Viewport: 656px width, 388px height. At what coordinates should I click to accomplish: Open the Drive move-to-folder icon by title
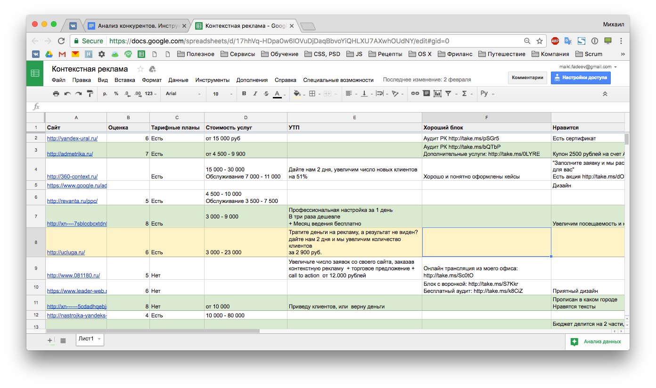[x=152, y=69]
